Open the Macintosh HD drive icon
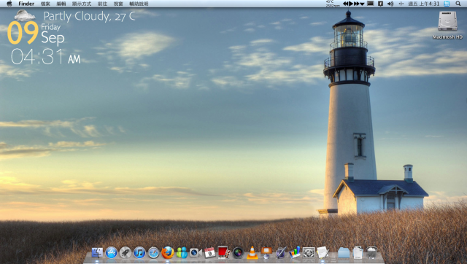The image size is (467, 264). pos(447,21)
